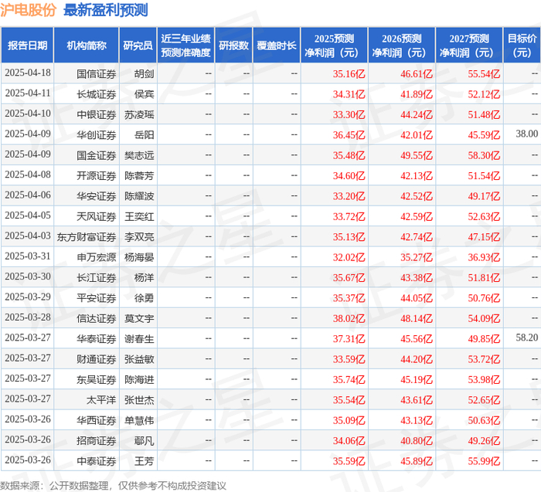Select researcher 陈耀波 cell
Screen dimensions: 541x492
[x=139, y=196]
